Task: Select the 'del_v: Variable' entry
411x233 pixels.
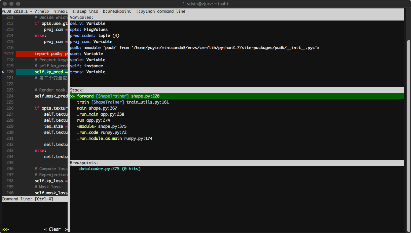Action: point(87,24)
